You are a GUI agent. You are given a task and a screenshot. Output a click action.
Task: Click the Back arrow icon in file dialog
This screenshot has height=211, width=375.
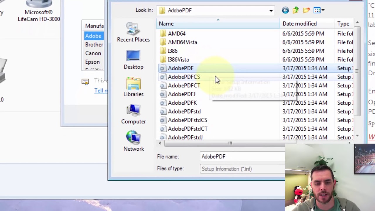tap(285, 10)
